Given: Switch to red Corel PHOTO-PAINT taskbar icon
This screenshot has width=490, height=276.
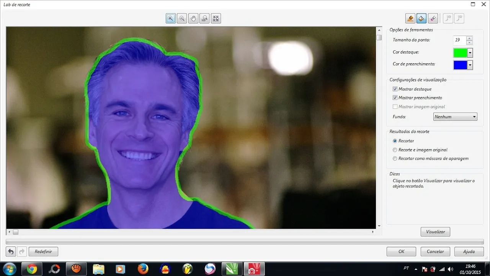Looking at the screenshot, I should tap(254, 269).
